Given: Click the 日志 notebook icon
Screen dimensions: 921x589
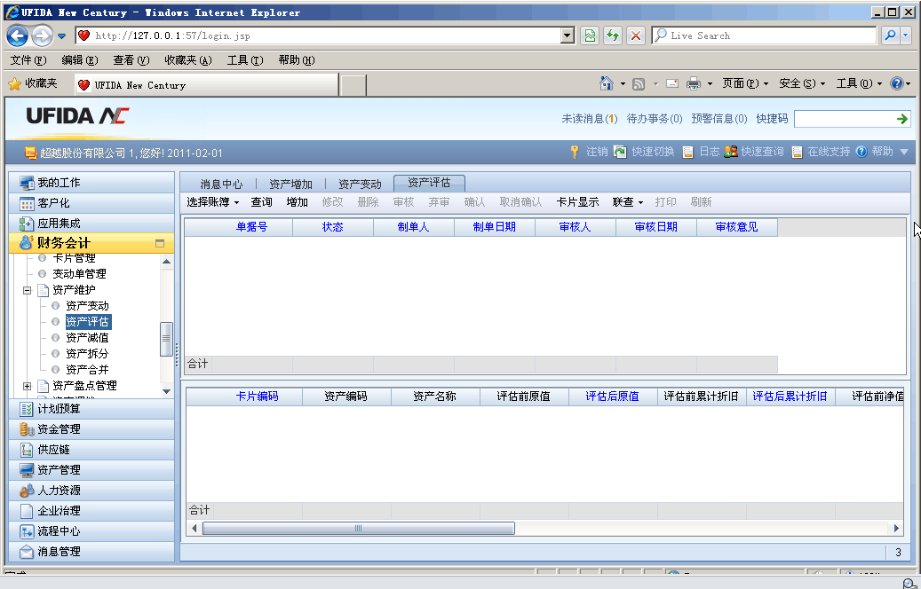Looking at the screenshot, I should pos(687,152).
